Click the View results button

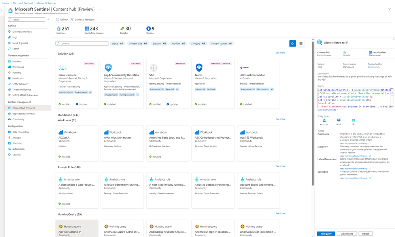pyautogui.click(x=347, y=234)
